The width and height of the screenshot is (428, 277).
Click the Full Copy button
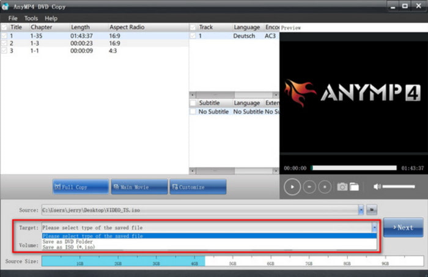point(81,187)
